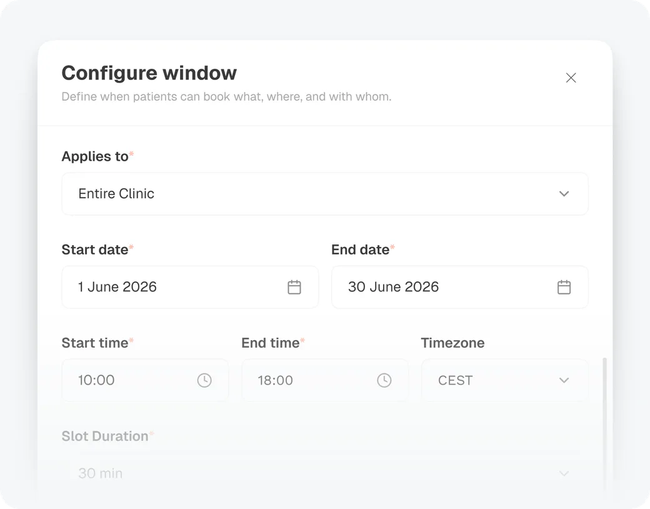This screenshot has height=509, width=650.
Task: Open the CEST timezone selector
Action: click(x=505, y=380)
